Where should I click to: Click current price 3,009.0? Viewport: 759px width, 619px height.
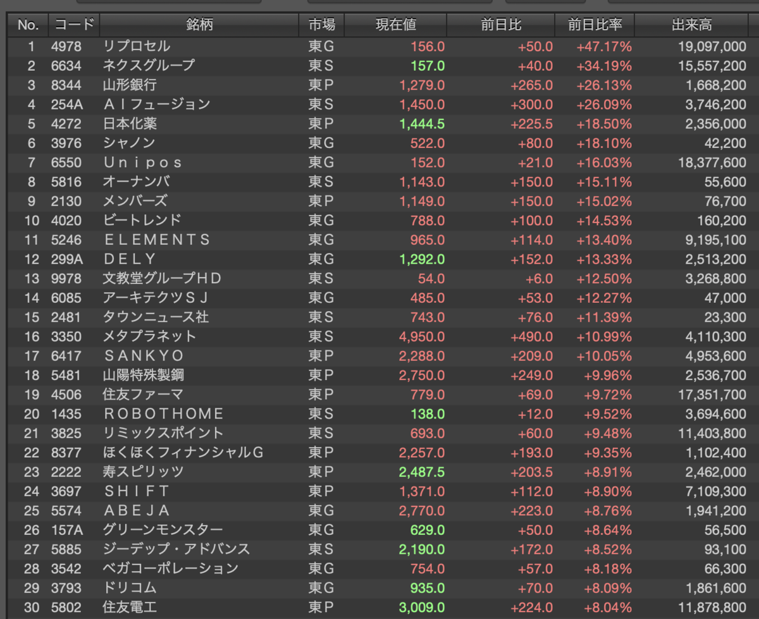click(x=422, y=608)
